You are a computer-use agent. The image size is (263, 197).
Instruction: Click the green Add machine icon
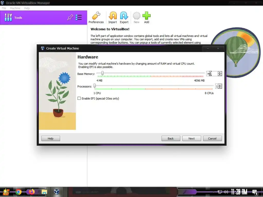[x=147, y=18]
